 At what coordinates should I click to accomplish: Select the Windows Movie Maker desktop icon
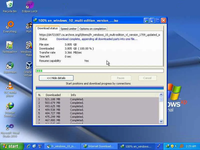[x=26, y=49]
